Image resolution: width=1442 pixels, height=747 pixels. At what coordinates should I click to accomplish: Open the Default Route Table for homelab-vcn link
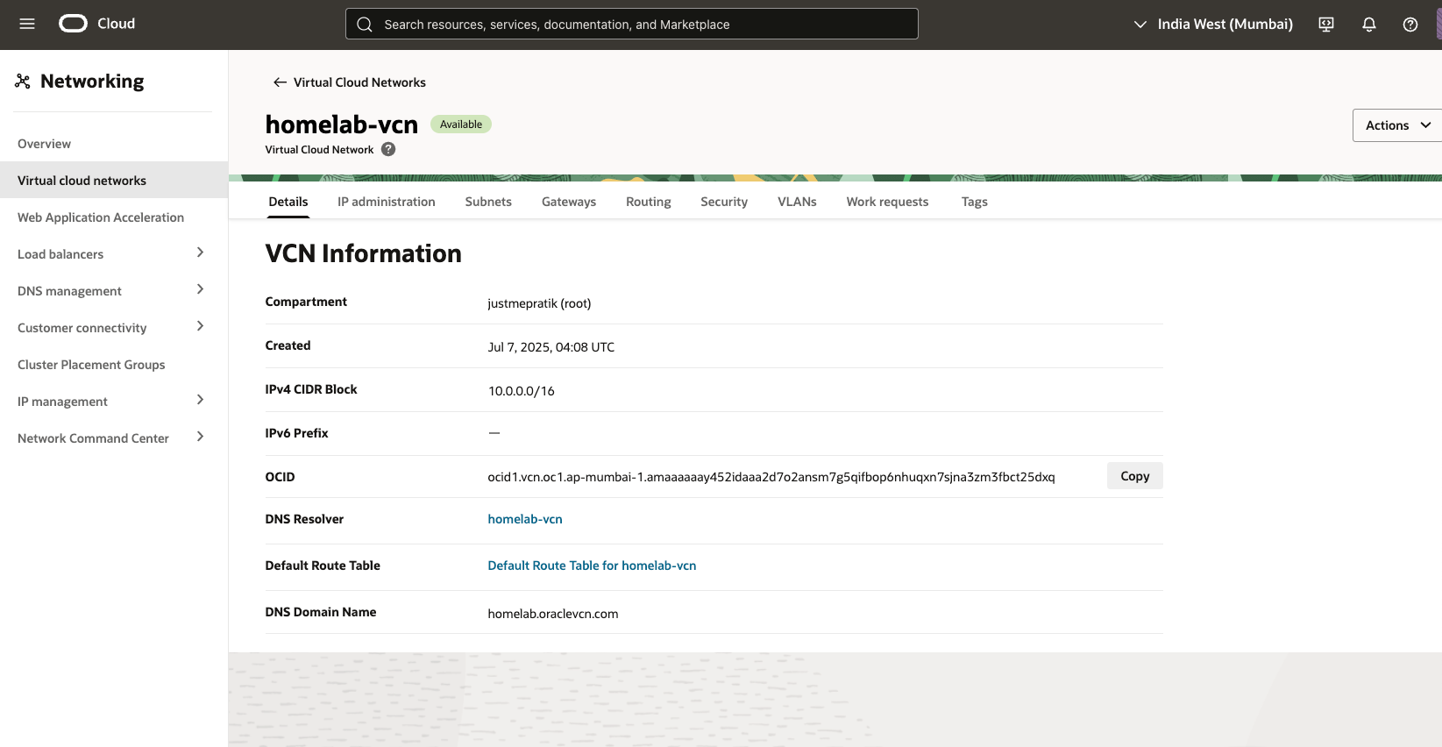pyautogui.click(x=592, y=566)
